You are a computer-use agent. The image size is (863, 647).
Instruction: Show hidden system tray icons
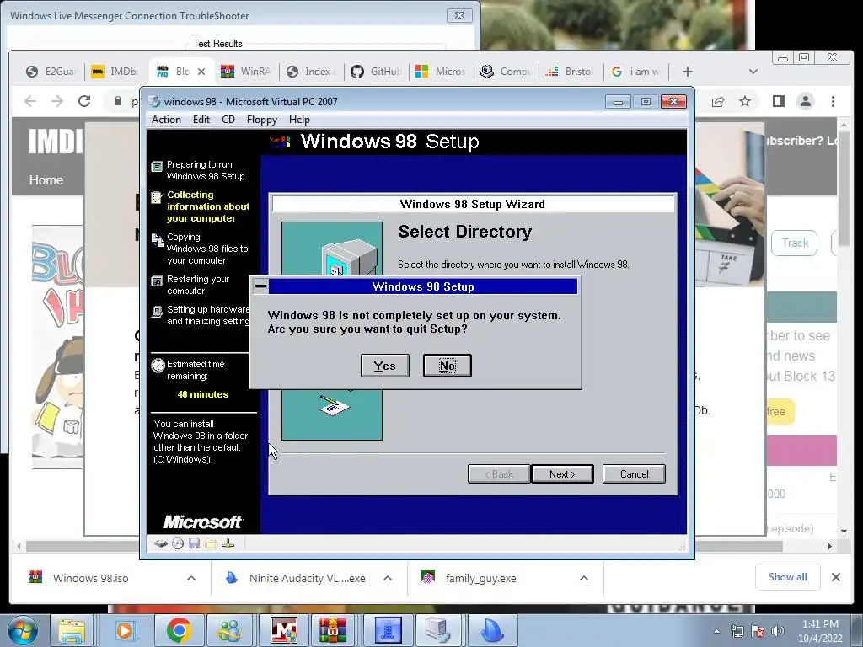(716, 631)
